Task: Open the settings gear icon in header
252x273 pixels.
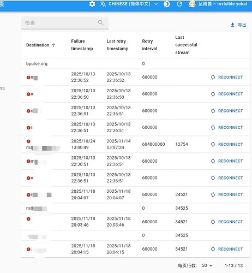Action: point(92,4)
